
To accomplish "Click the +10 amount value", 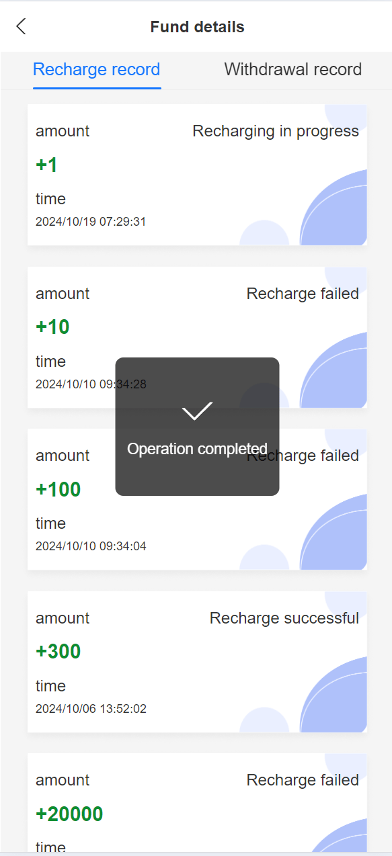I will pos(52,327).
